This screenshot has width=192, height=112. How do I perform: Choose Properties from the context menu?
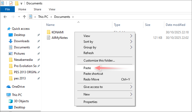point(105,102)
